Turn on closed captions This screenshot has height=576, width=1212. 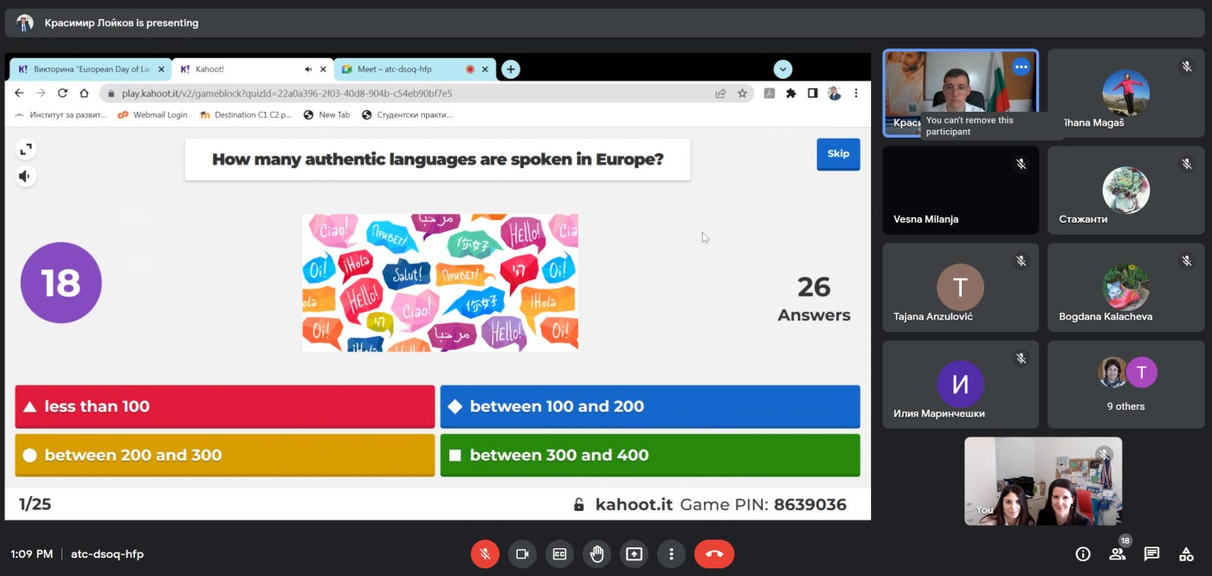559,554
